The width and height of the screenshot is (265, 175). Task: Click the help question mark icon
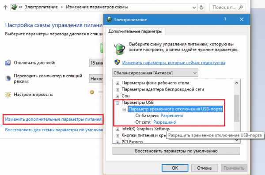pos(225,19)
